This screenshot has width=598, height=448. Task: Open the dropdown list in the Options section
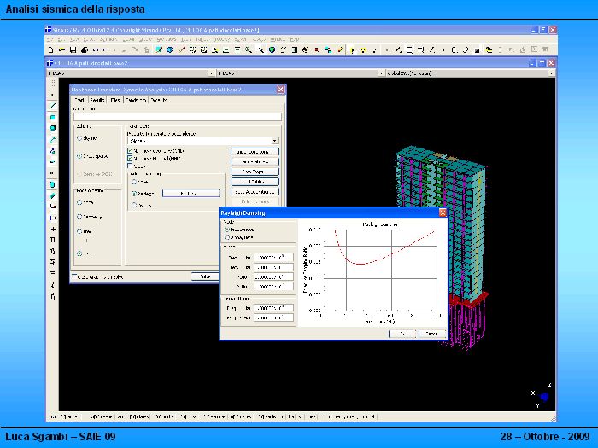point(275,140)
